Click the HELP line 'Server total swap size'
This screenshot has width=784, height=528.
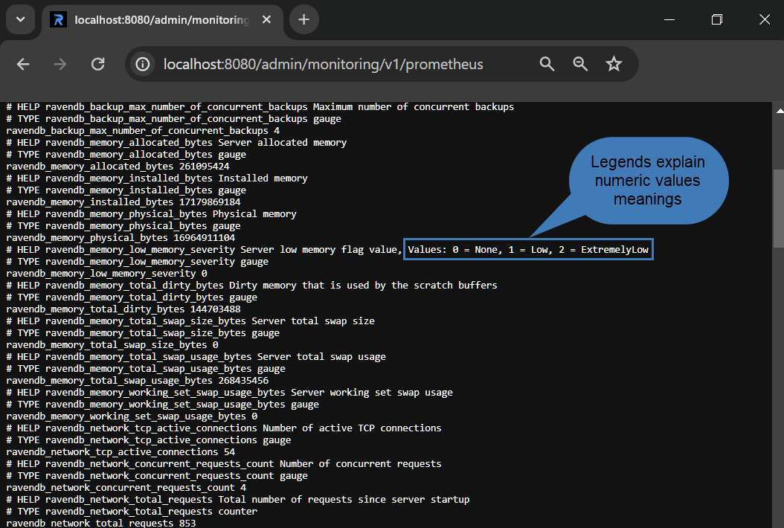pyautogui.click(x=190, y=321)
